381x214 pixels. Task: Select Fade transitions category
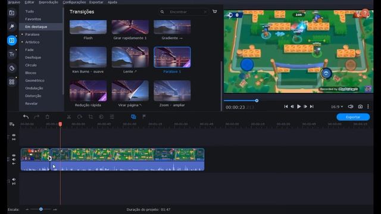pyautogui.click(x=29, y=50)
